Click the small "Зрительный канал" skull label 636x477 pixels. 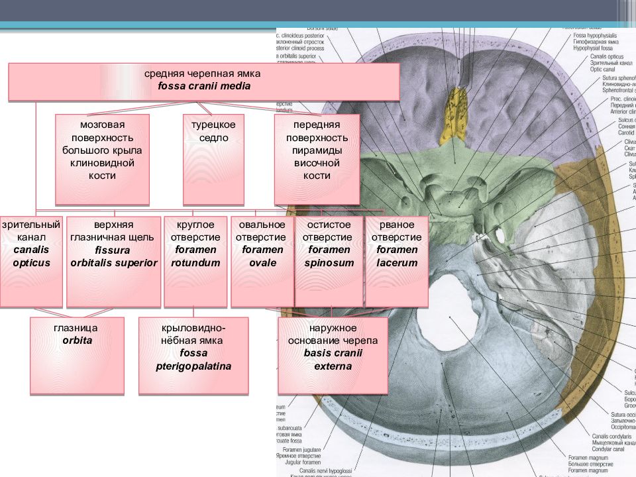[x=611, y=63]
